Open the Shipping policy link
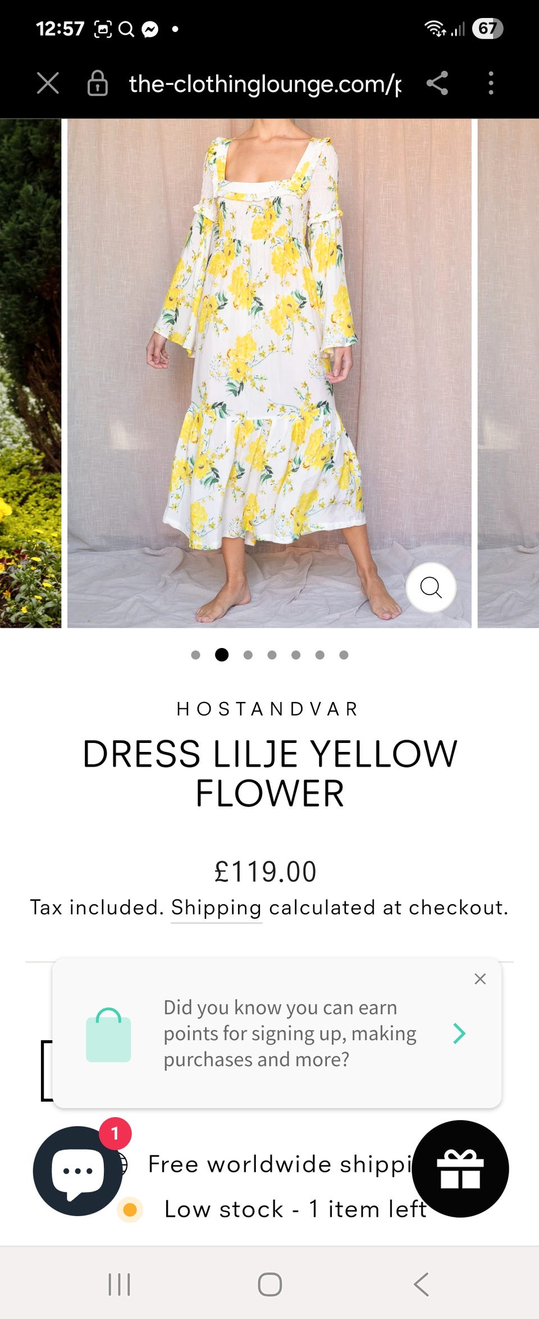The width and height of the screenshot is (539, 1319). pyautogui.click(x=216, y=908)
